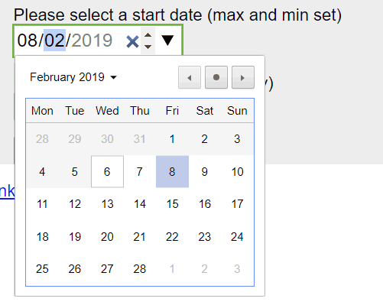Clear the date with the X icon
Image resolution: width=383 pixels, height=305 pixels.
tap(132, 42)
